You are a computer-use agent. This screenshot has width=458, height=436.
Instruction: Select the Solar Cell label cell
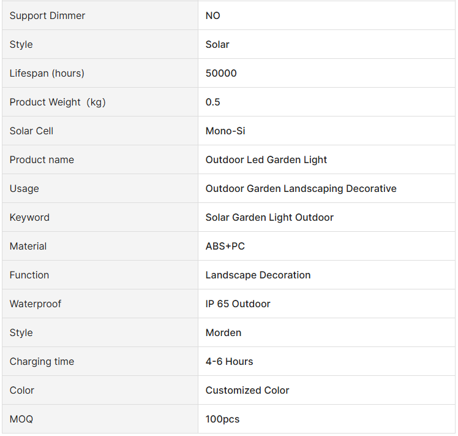[100, 131]
